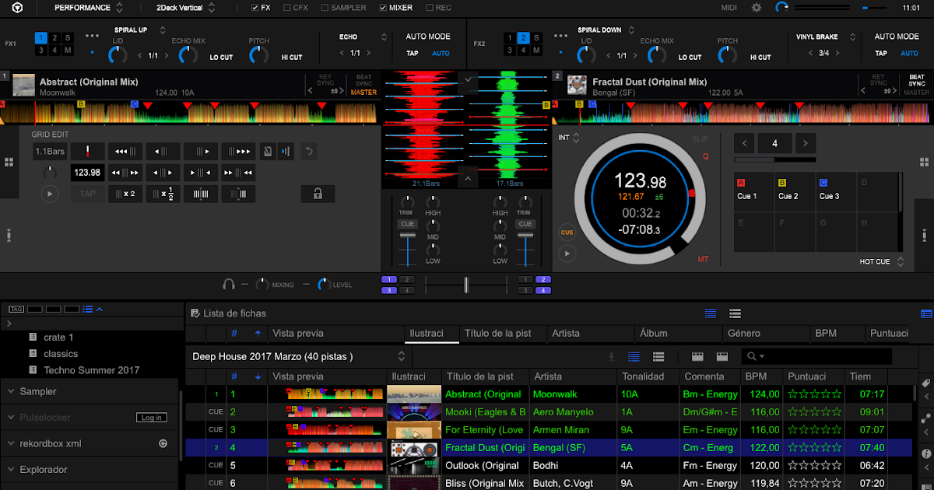This screenshot has height=490, width=934.
Task: Click the TAP button in FX1
Action: click(x=412, y=54)
